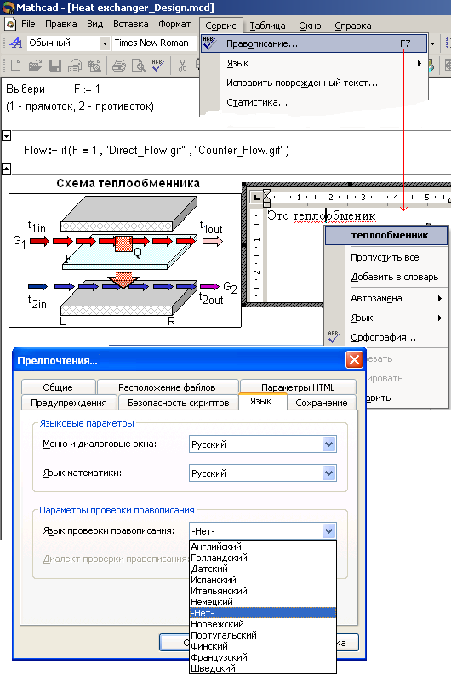This screenshot has height=676, width=451.
Task: Close the Предпочтения dialog
Action: click(x=354, y=359)
